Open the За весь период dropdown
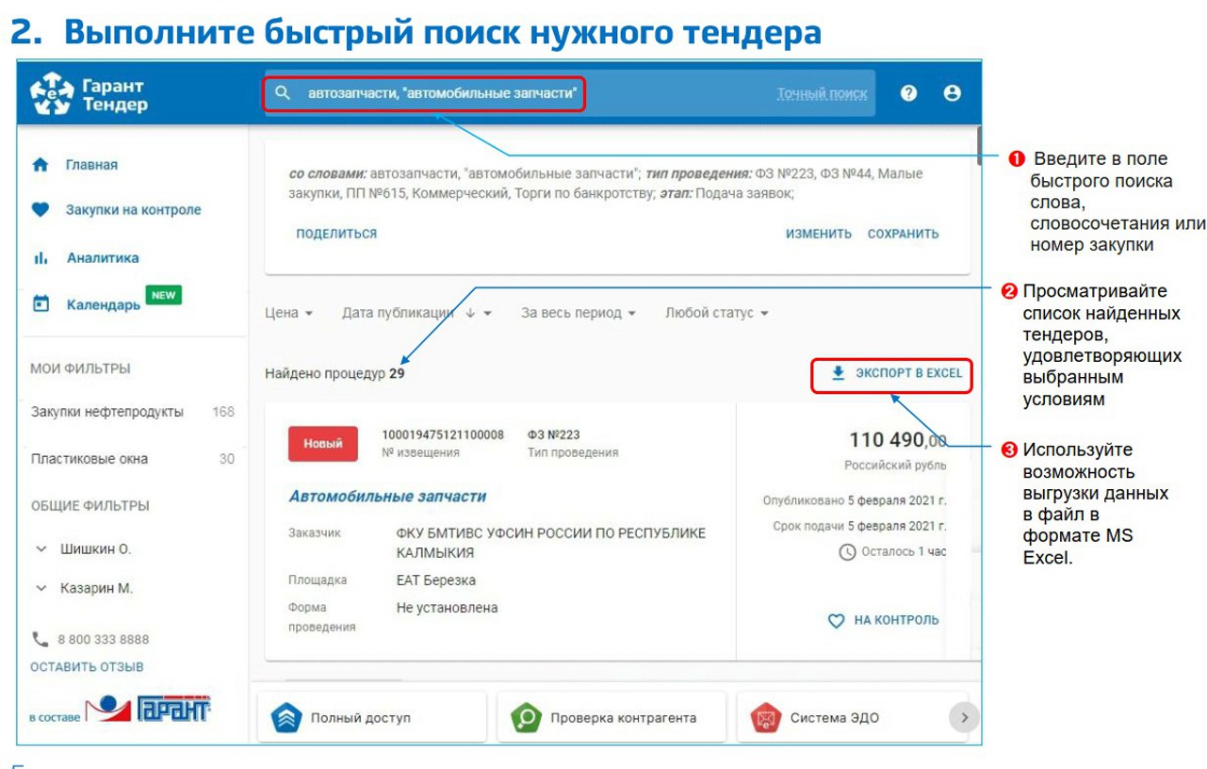1207x769 pixels. [578, 313]
